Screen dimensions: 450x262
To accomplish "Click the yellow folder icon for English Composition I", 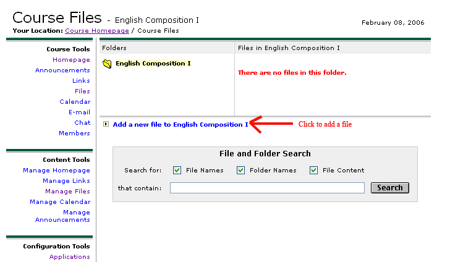I will tap(107, 64).
